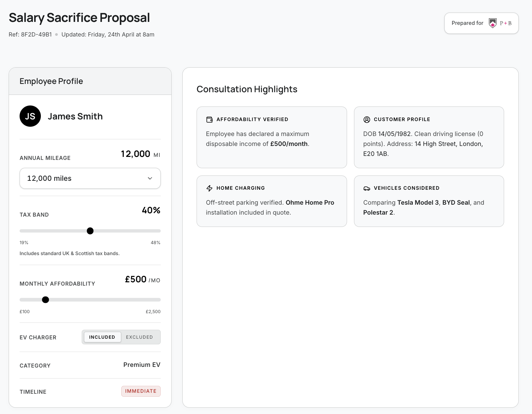532x414 pixels.
Task: Click the dot separator after the reference code
Action: coord(56,34)
